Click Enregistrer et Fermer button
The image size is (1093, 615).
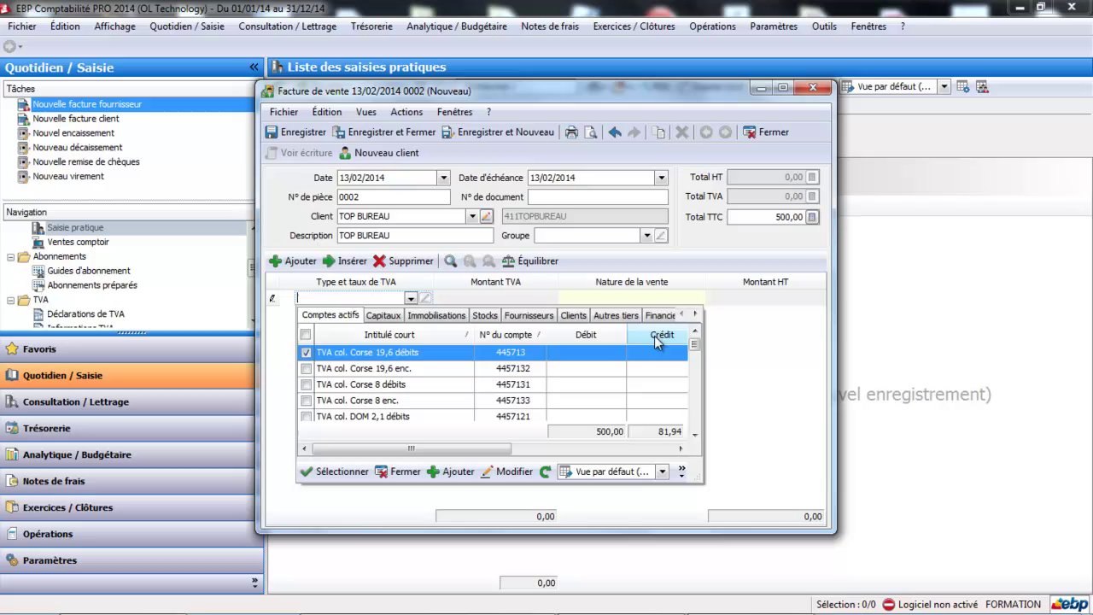(x=384, y=132)
